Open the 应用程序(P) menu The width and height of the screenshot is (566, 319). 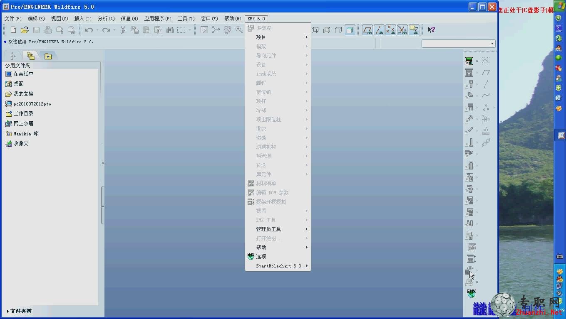(x=158, y=19)
